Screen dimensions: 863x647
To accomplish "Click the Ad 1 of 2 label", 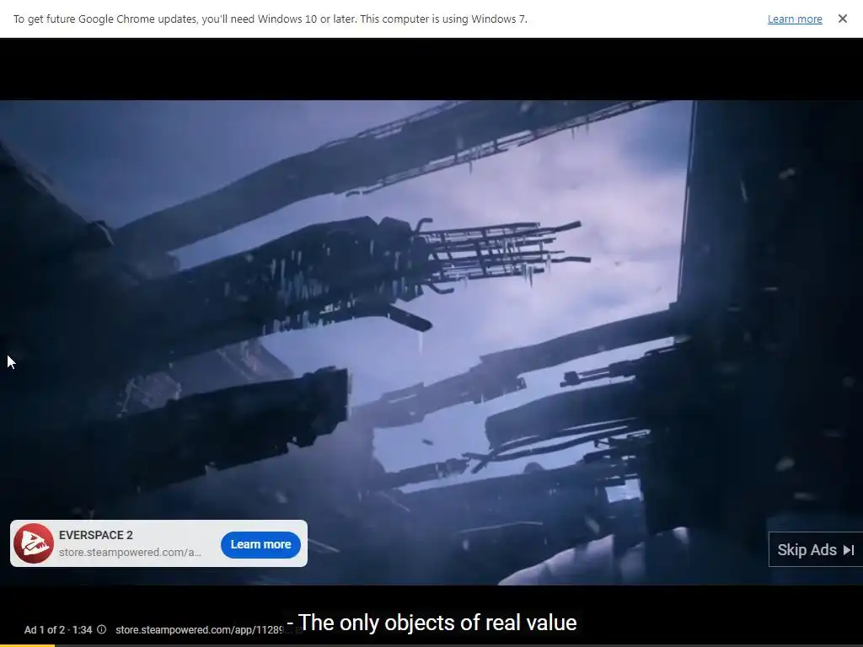I will point(44,629).
